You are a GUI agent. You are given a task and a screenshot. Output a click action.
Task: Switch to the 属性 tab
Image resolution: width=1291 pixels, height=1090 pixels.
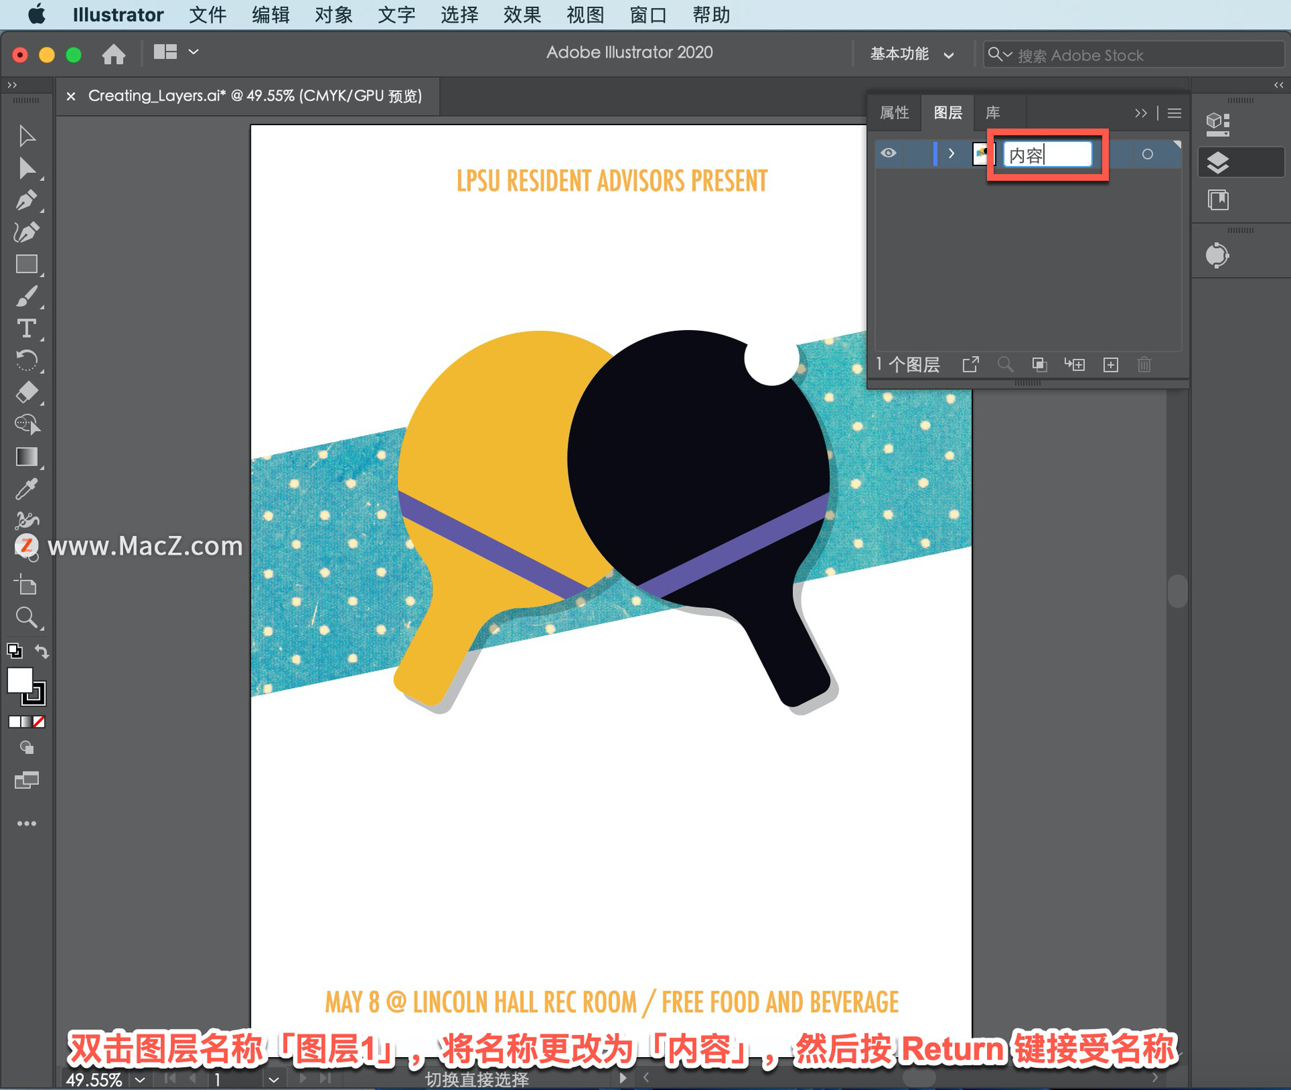(894, 112)
